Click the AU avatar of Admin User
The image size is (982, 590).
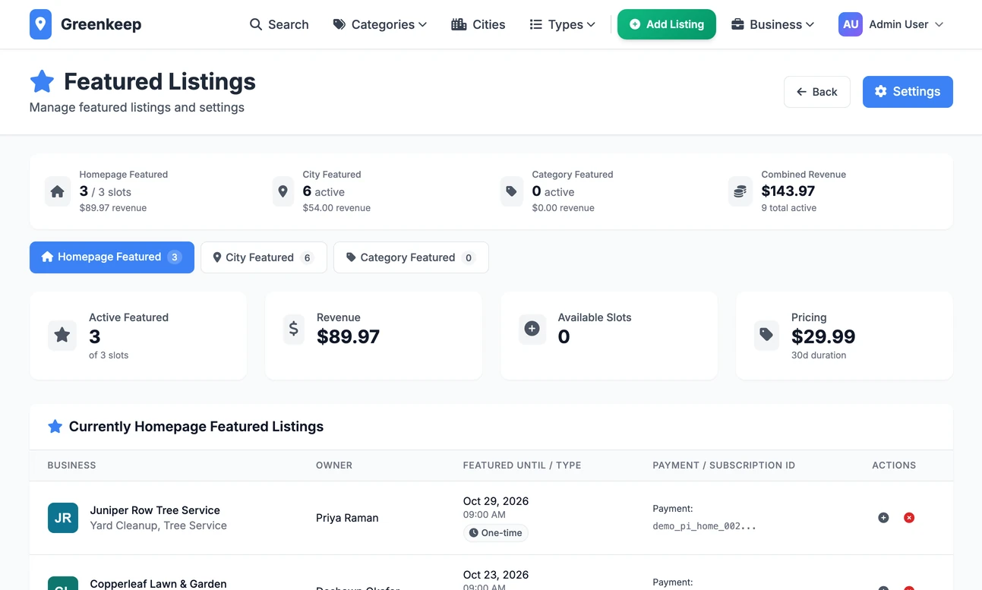click(851, 24)
